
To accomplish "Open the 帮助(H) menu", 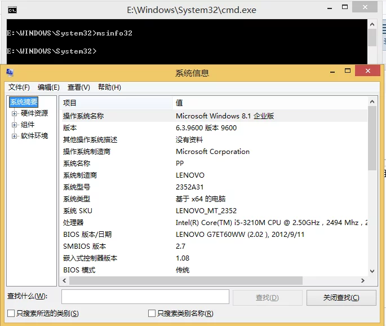I will [109, 87].
